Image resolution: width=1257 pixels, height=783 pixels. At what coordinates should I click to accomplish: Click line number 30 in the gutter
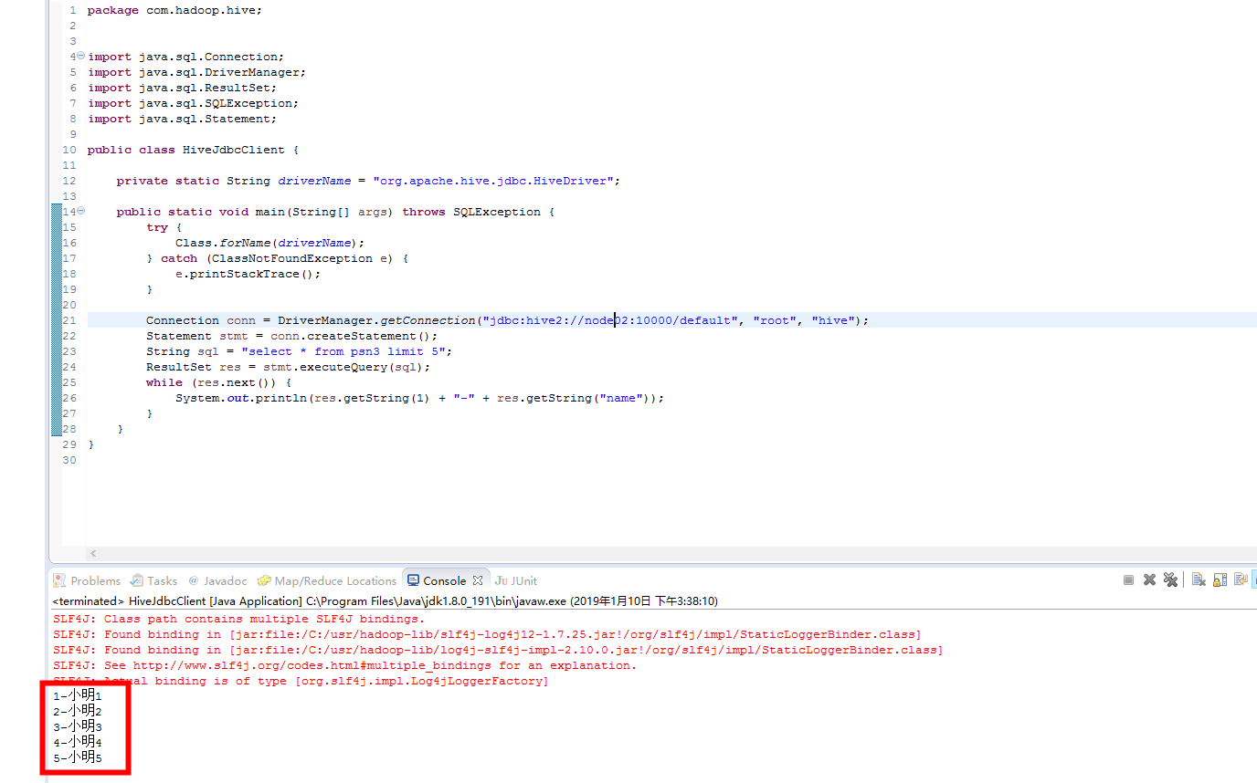[69, 460]
